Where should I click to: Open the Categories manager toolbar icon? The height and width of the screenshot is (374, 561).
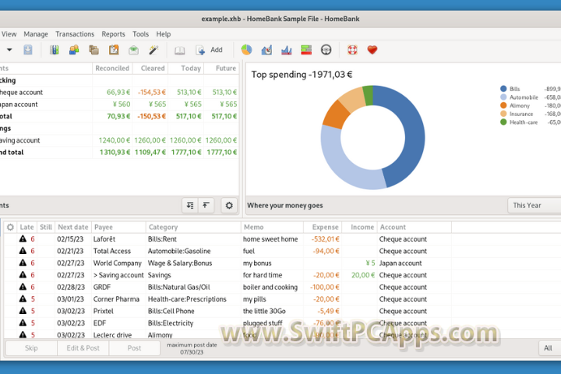point(93,50)
